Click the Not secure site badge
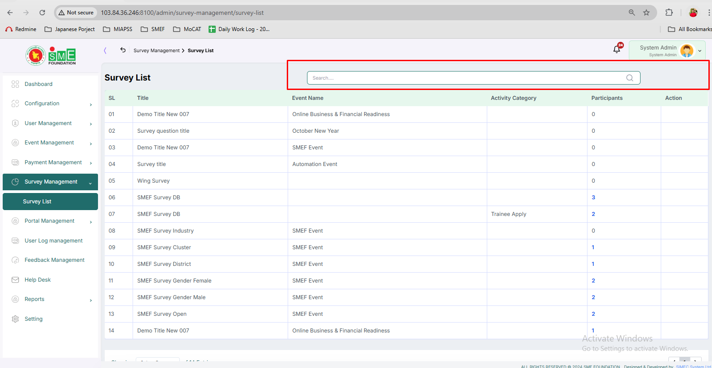712x368 pixels. pyautogui.click(x=76, y=13)
